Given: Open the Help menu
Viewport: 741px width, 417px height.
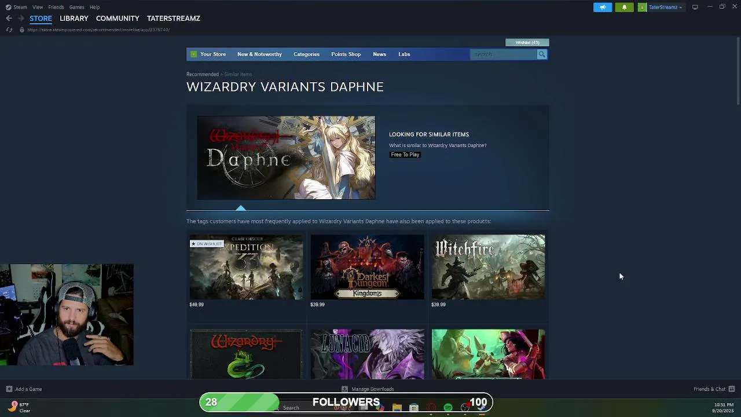Looking at the screenshot, I should 94,7.
